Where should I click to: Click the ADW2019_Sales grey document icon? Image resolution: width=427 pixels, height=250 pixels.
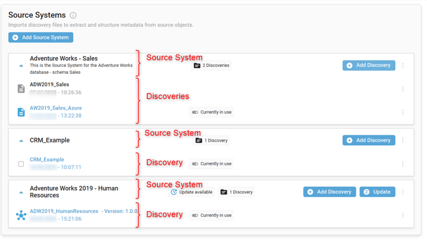coord(21,88)
